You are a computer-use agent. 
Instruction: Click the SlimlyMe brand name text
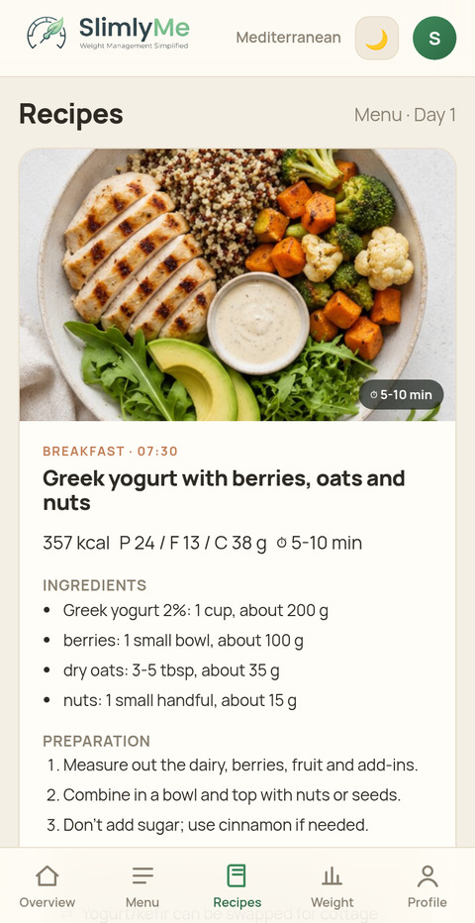pos(134,28)
